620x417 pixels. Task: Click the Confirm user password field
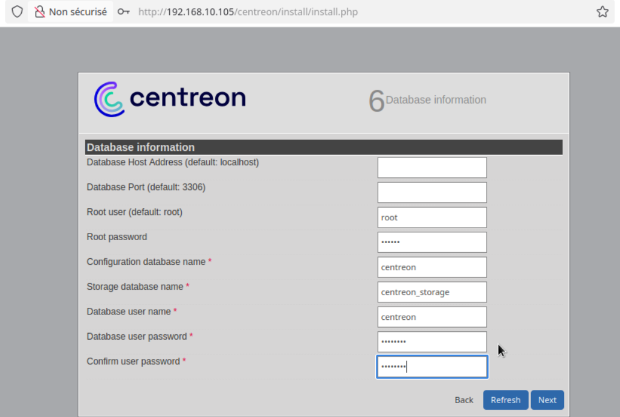(x=431, y=366)
